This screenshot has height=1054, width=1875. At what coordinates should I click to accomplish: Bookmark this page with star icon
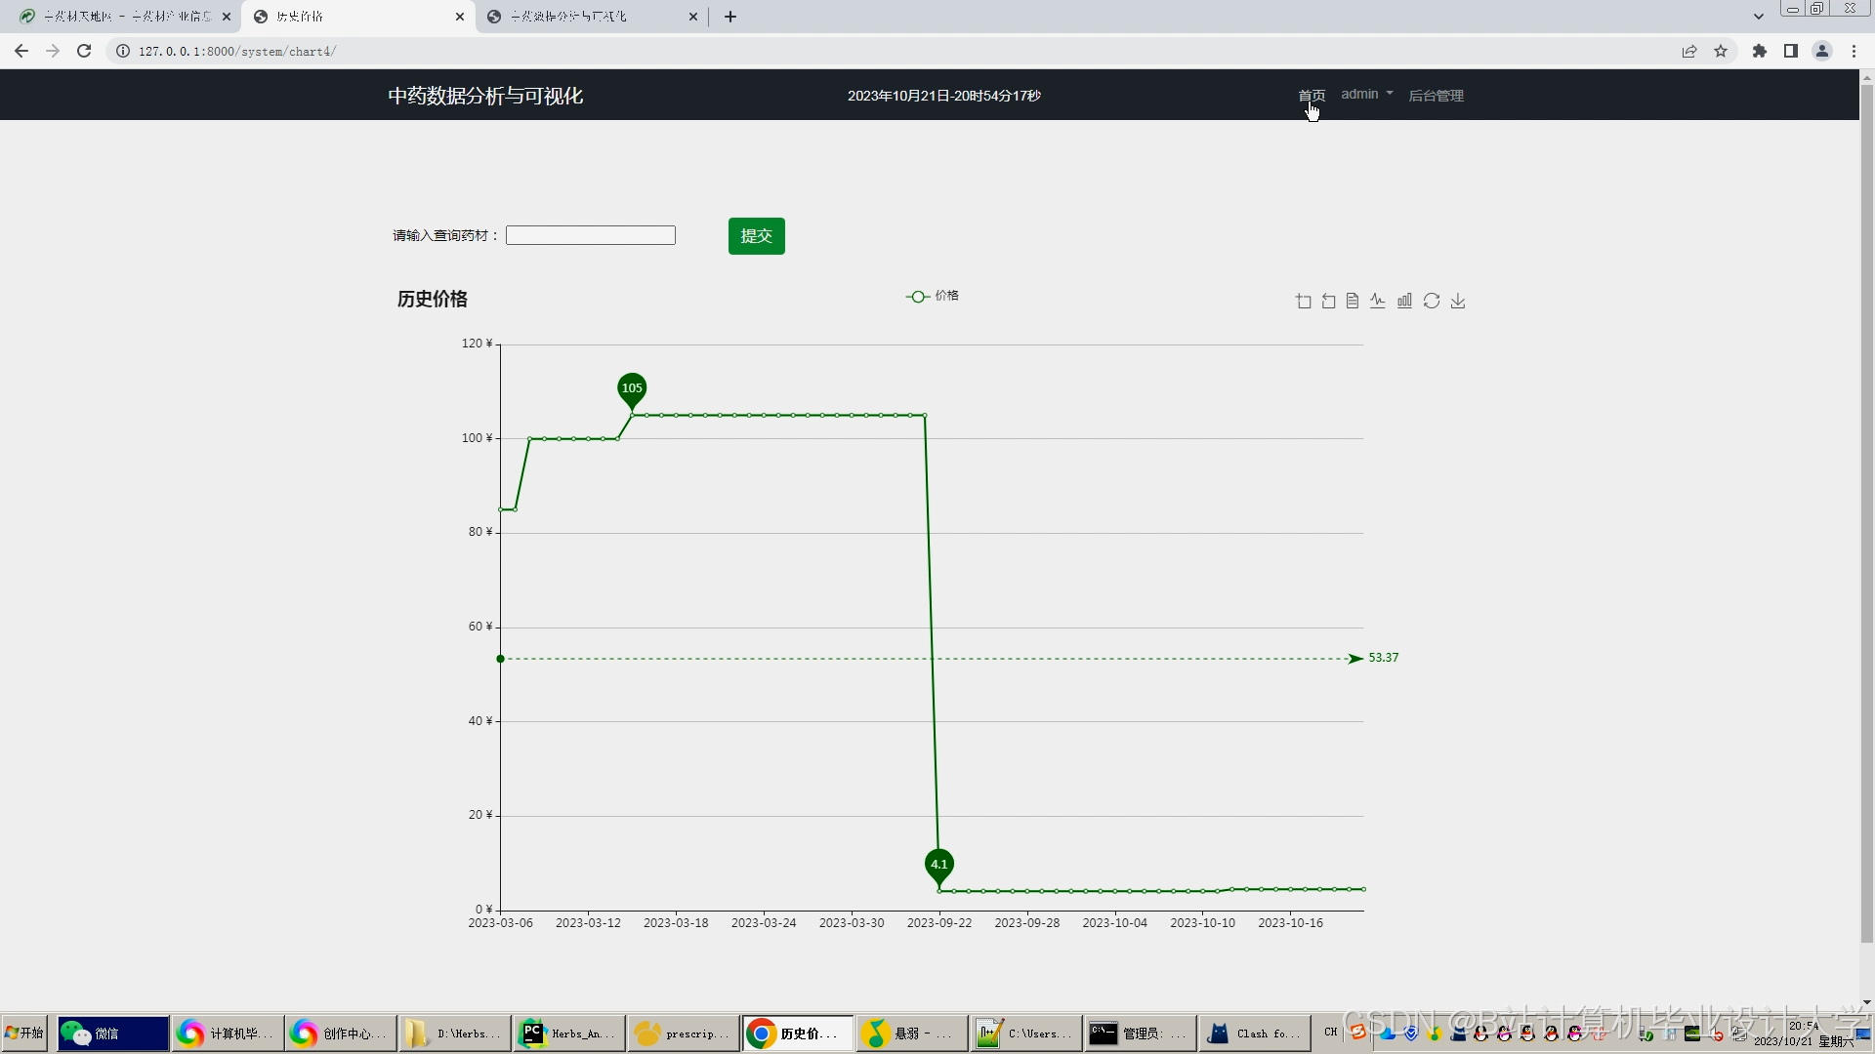[1721, 52]
